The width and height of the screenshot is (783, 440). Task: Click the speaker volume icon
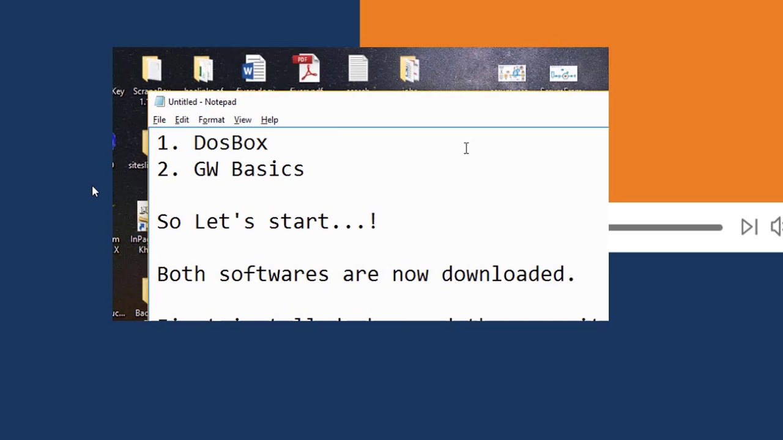coord(776,227)
